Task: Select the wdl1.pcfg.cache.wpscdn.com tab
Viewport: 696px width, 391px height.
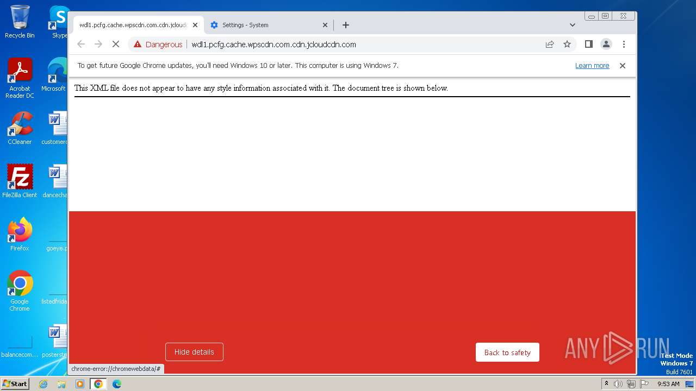Action: pos(139,25)
